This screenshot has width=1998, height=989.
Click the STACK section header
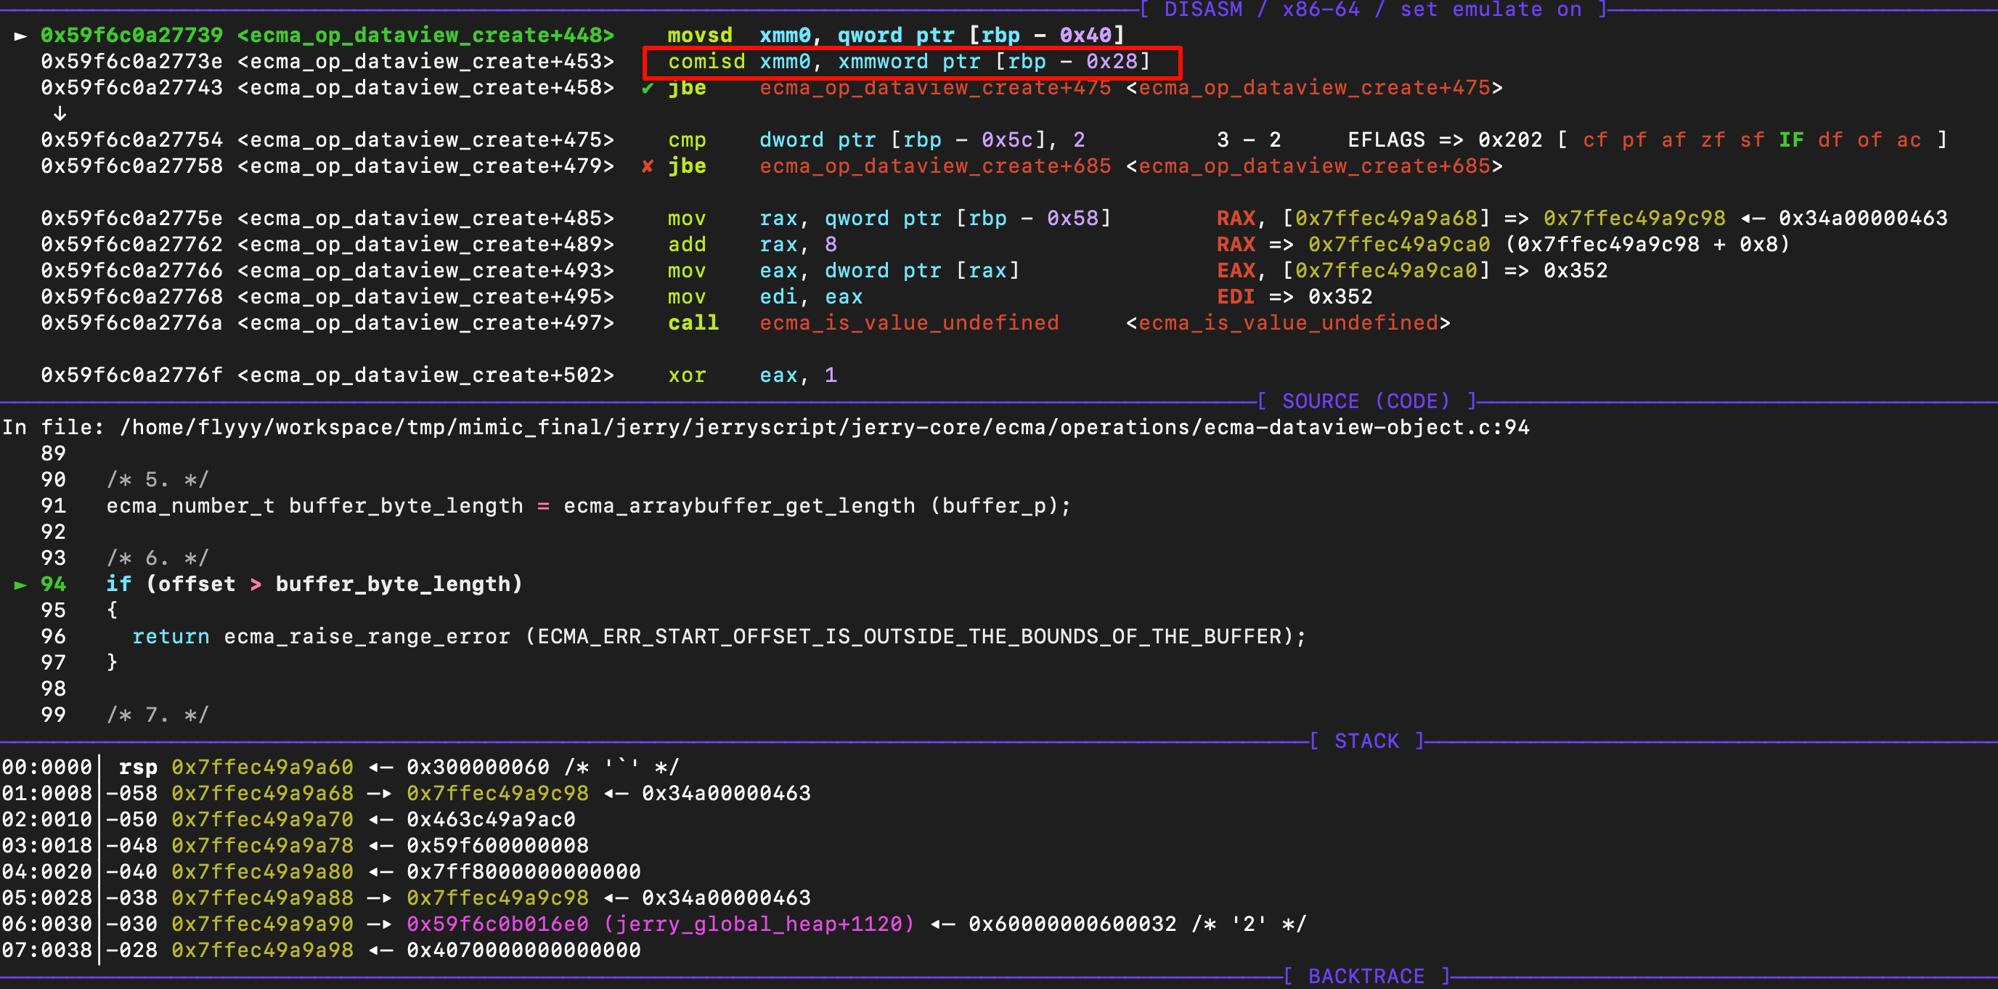pos(1366,741)
